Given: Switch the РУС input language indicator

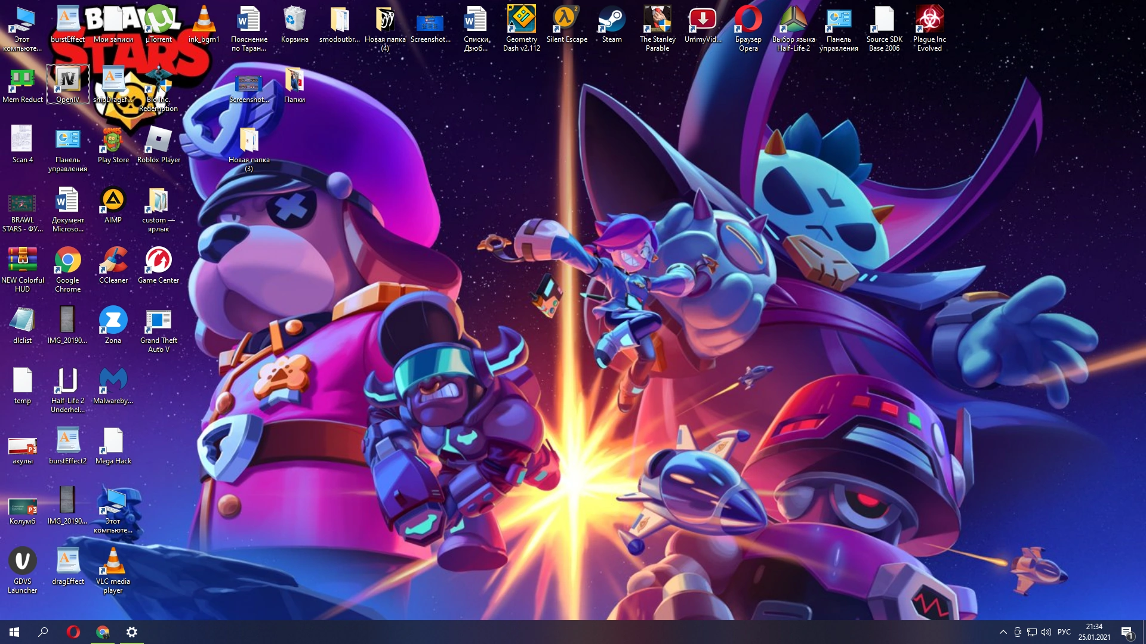Looking at the screenshot, I should [1064, 632].
